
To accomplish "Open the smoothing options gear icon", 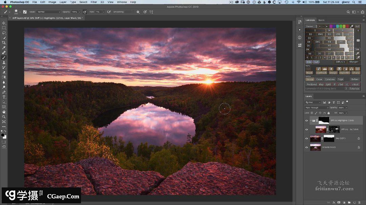I will coord(138,12).
